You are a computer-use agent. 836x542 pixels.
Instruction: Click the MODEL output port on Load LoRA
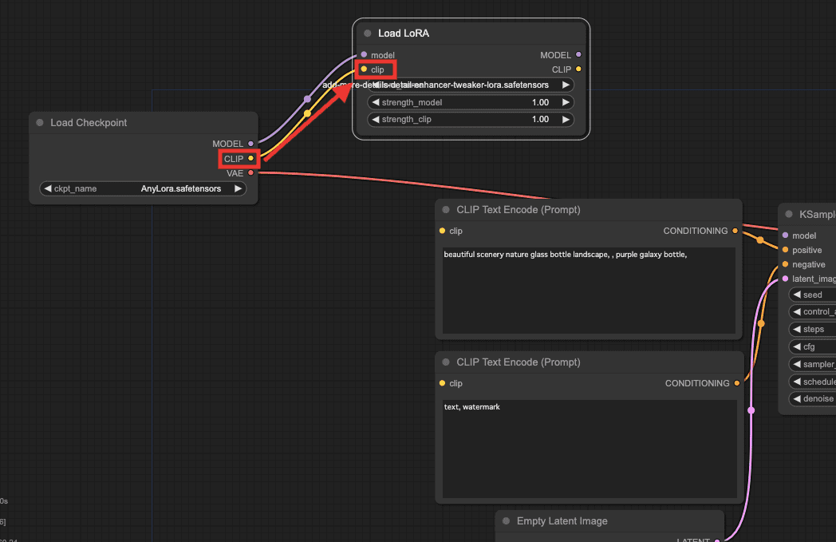click(578, 55)
